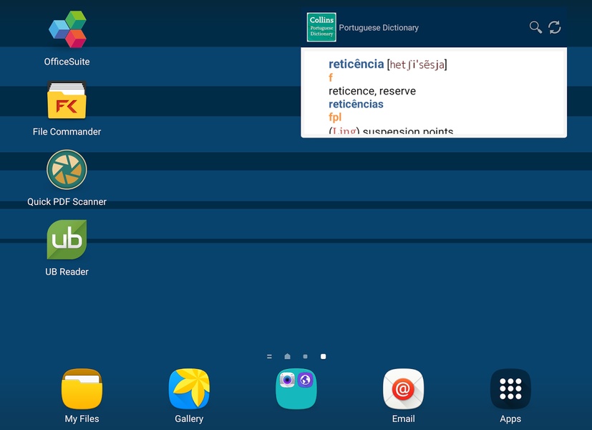Image resolution: width=592 pixels, height=430 pixels.
Task: Tap the dictionary widget search icon
Action: coord(535,27)
